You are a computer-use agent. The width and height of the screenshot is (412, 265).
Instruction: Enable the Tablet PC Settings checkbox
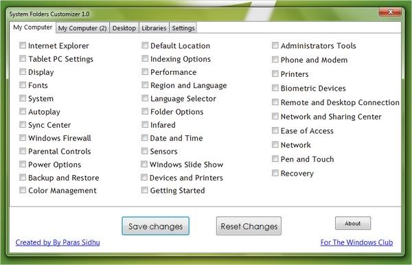(x=23, y=58)
